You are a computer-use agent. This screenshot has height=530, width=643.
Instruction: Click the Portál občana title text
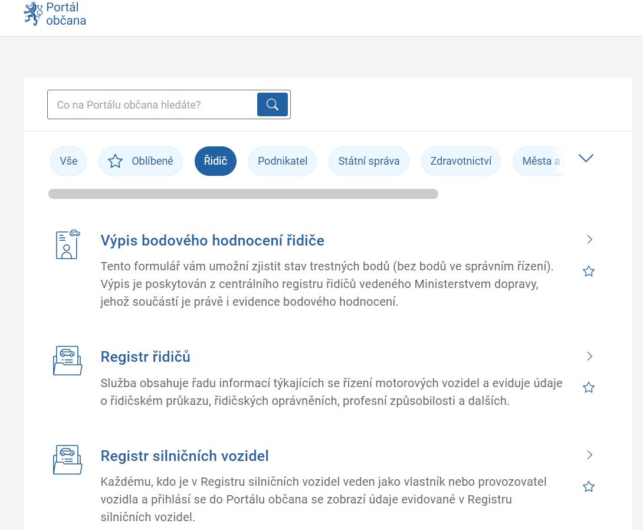66,14
